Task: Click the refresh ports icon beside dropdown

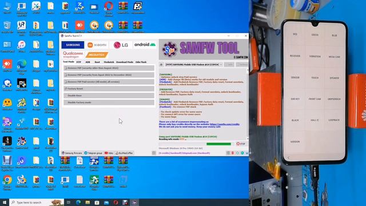Action: [x=161, y=65]
